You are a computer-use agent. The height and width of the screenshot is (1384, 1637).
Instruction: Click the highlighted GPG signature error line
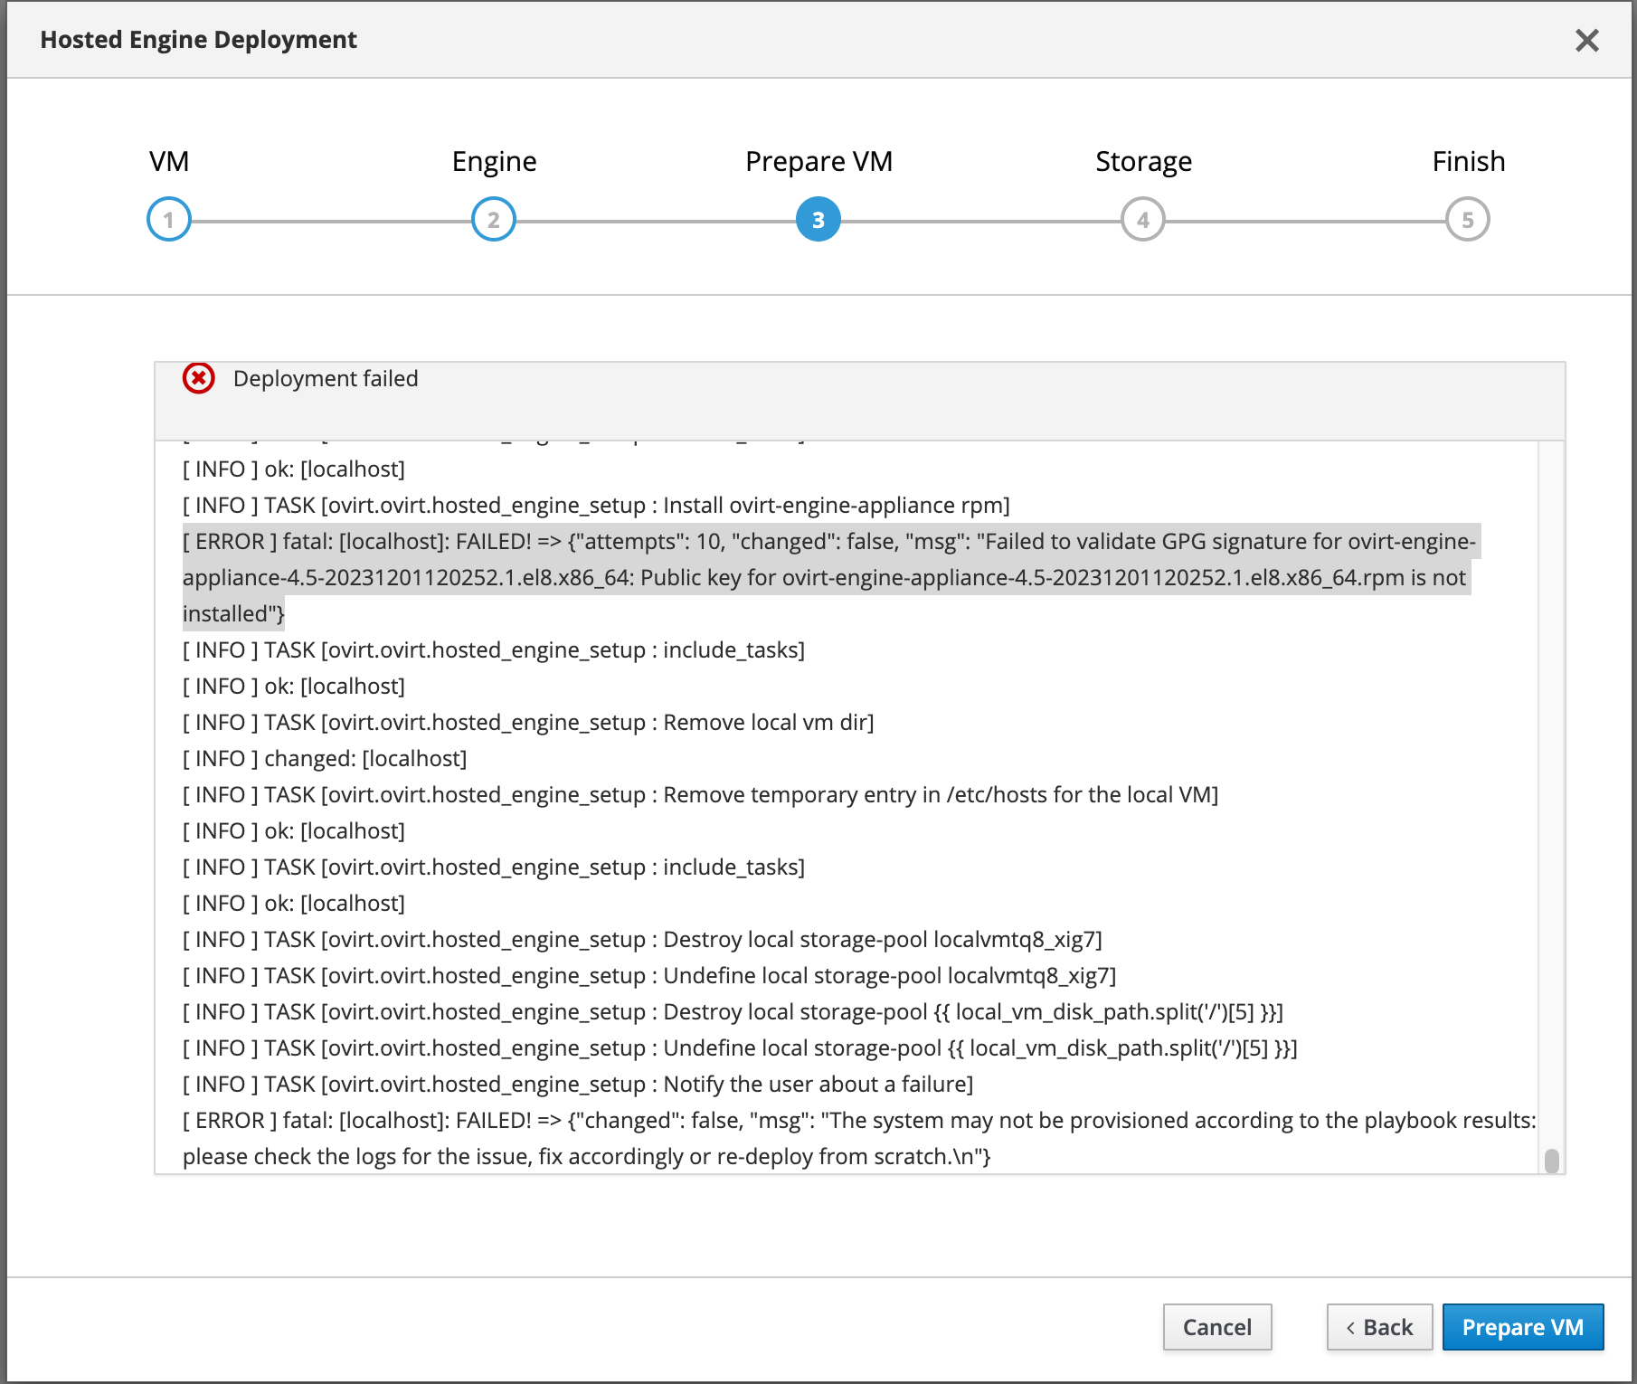(x=830, y=577)
